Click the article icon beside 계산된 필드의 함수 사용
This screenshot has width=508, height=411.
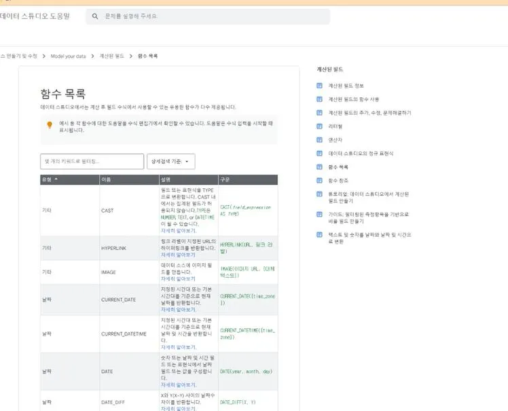pyautogui.click(x=319, y=99)
